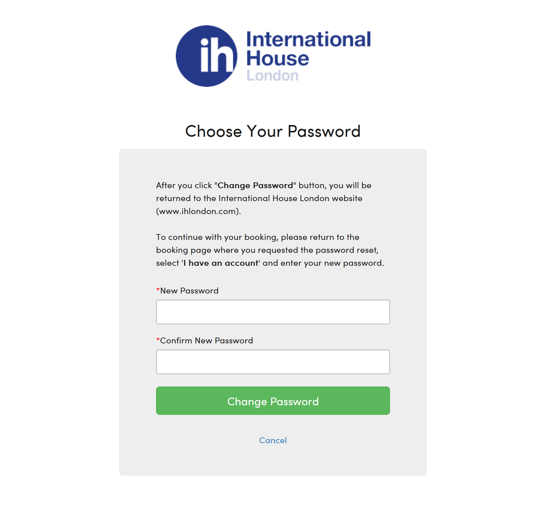
Task: Click the Cancel link
Action: [273, 440]
